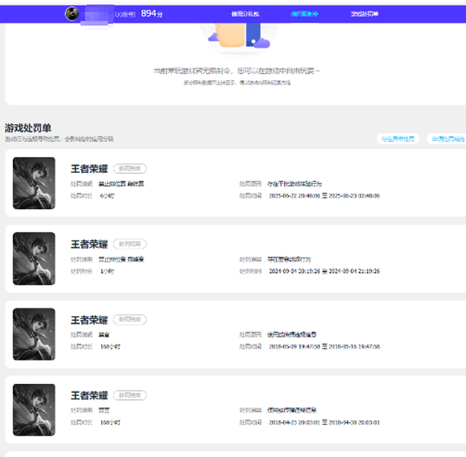The width and height of the screenshot is (466, 457).
Task: Open the 王者荣耀 thumbnail for the 2024-09-04 penalty
Action: pyautogui.click(x=34, y=259)
